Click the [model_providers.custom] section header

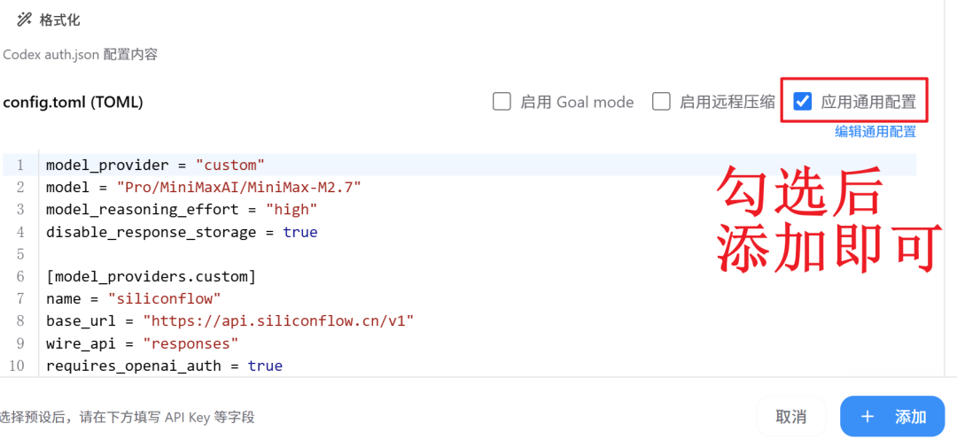151,277
